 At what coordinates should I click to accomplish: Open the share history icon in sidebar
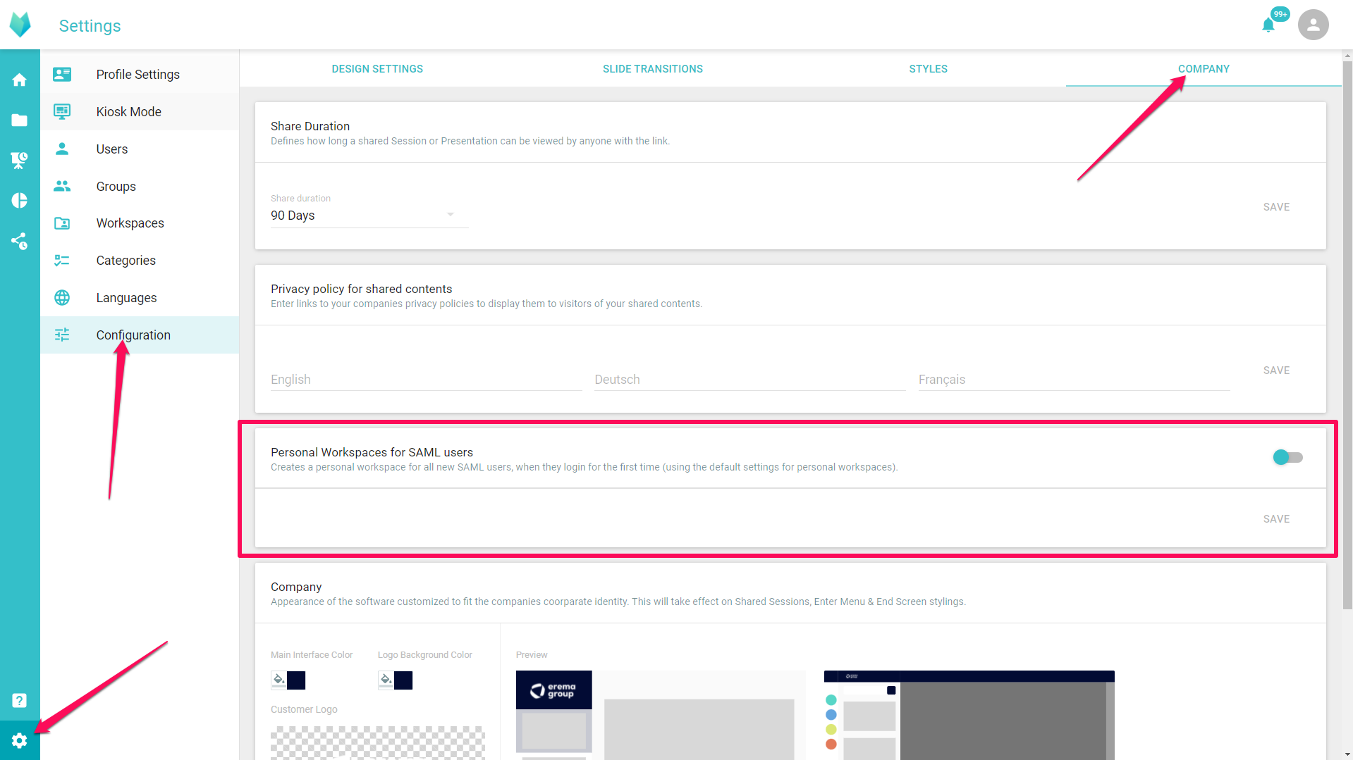pyautogui.click(x=20, y=242)
